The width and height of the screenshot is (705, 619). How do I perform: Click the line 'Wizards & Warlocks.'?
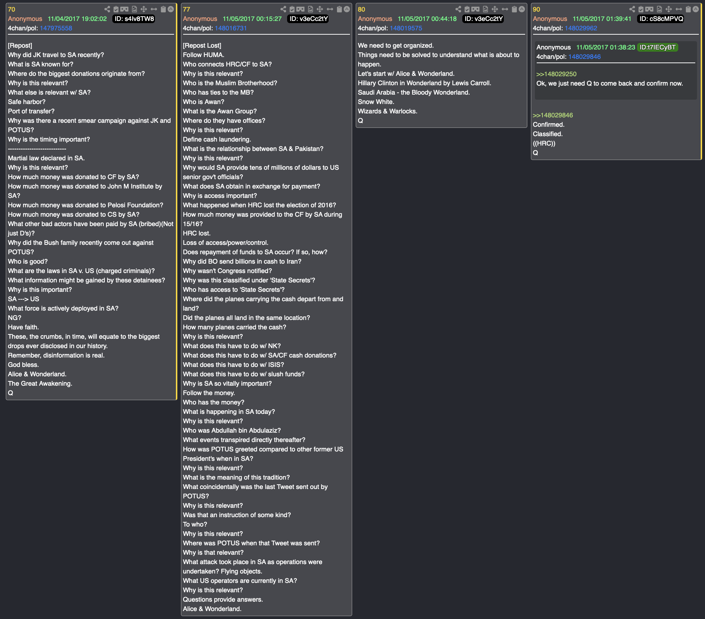tap(388, 111)
